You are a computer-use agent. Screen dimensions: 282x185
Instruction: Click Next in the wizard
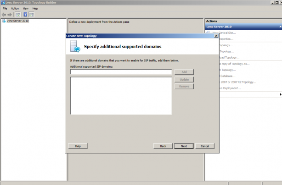184,146
